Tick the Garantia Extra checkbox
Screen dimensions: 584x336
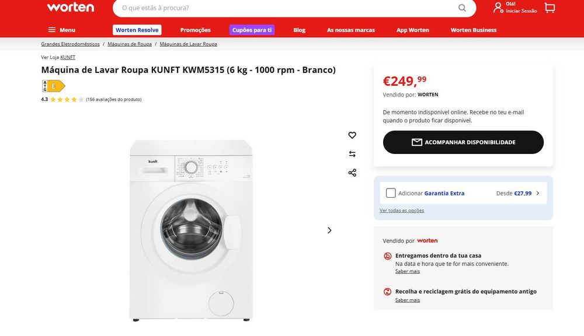(391, 193)
